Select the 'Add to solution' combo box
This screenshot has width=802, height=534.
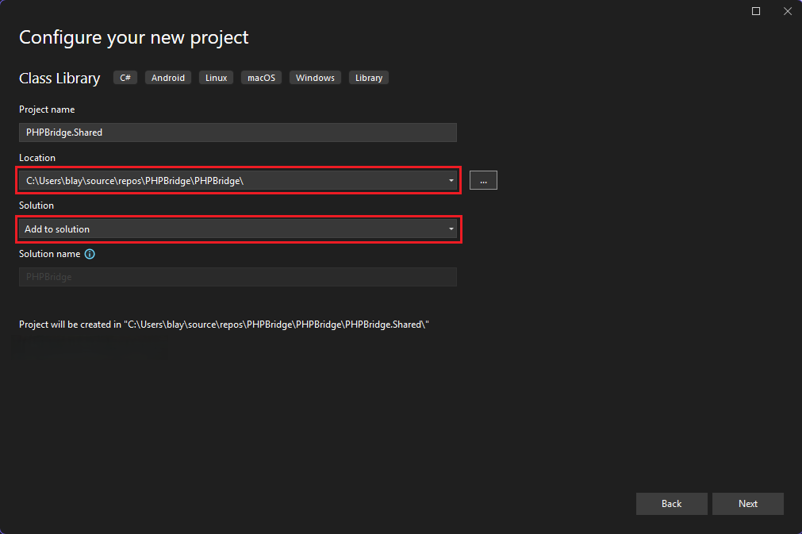coord(230,229)
